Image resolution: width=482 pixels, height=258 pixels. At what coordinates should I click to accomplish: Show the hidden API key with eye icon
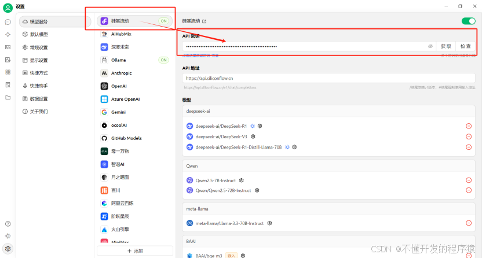430,46
